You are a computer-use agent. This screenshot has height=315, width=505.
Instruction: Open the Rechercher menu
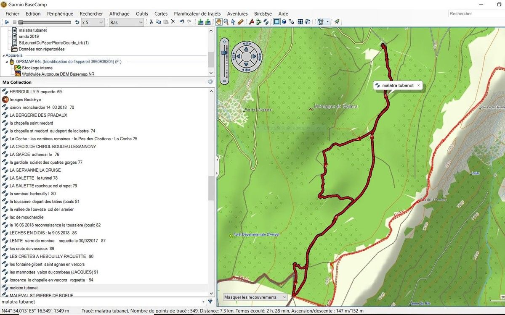(91, 13)
